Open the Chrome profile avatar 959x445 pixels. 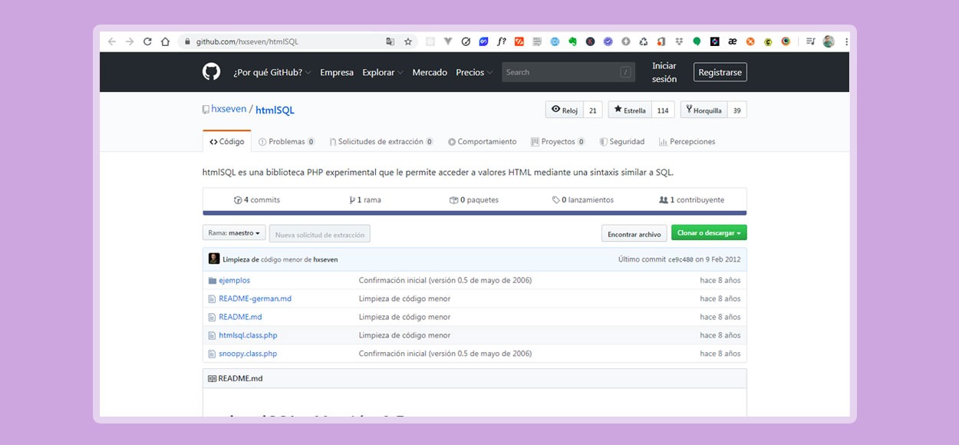tap(829, 41)
